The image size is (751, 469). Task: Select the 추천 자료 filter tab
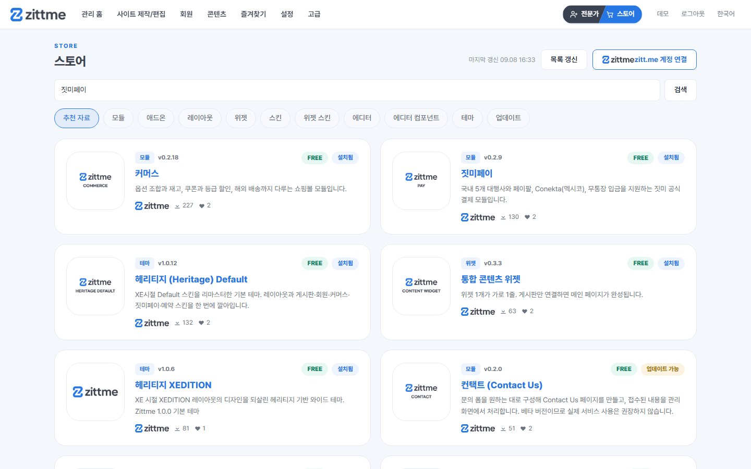coord(77,118)
